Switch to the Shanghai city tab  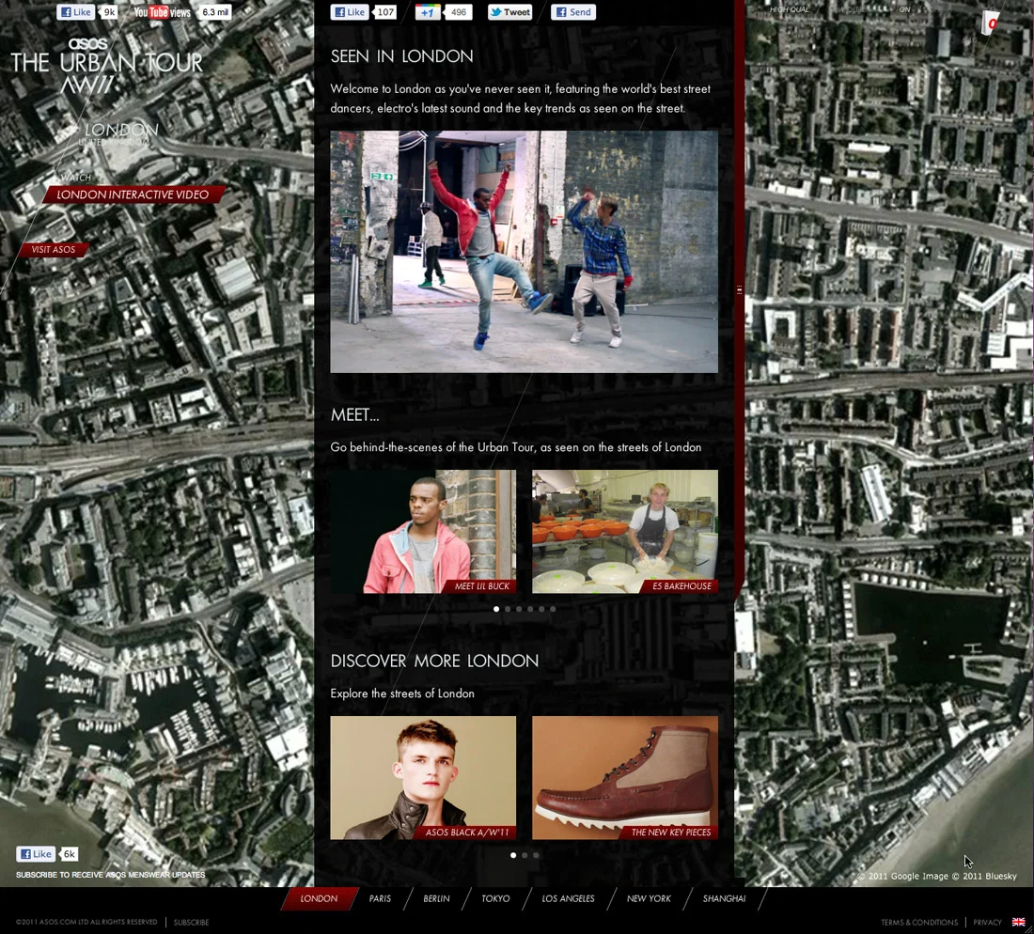pos(724,898)
